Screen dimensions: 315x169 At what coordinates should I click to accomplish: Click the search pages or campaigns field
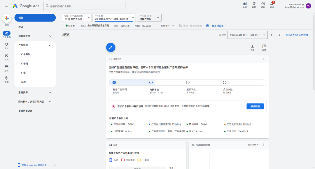84,6
